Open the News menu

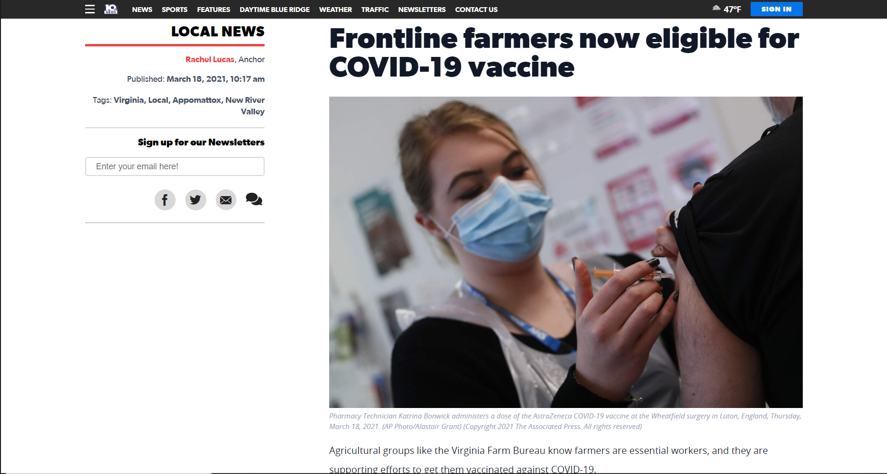point(142,10)
